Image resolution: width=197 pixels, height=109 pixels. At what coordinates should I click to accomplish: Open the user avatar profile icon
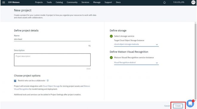tap(193, 2)
